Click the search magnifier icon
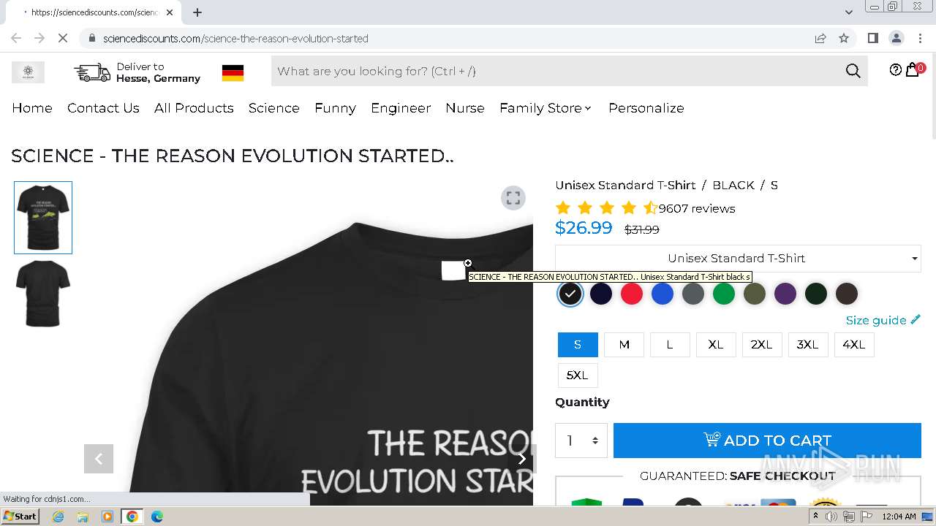The width and height of the screenshot is (936, 526). 853,71
